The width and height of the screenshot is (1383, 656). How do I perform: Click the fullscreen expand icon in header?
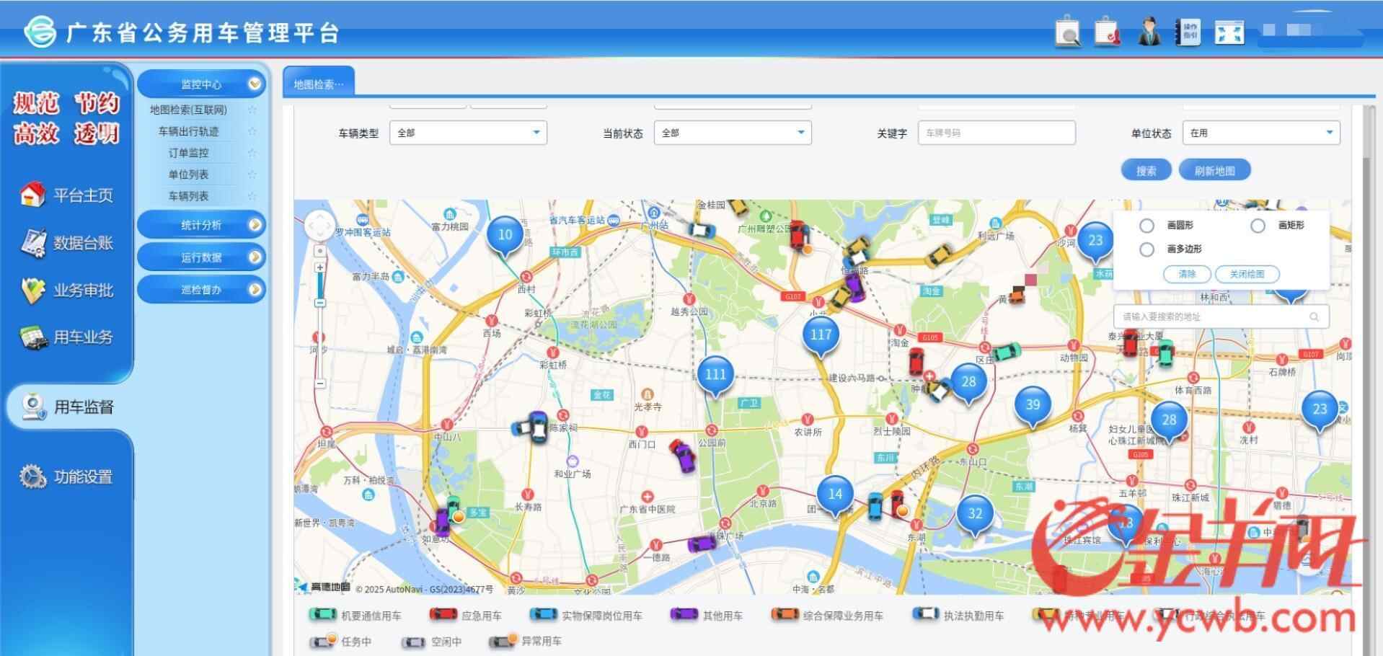click(x=1229, y=33)
